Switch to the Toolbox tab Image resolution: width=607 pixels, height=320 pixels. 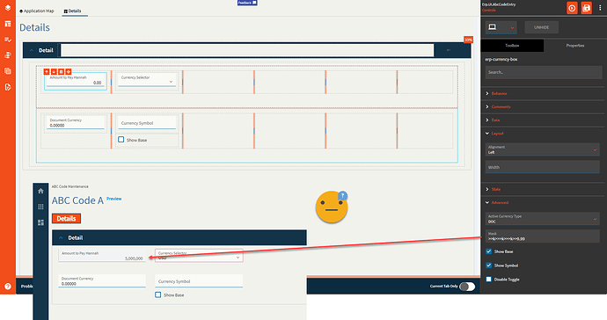(x=512, y=46)
